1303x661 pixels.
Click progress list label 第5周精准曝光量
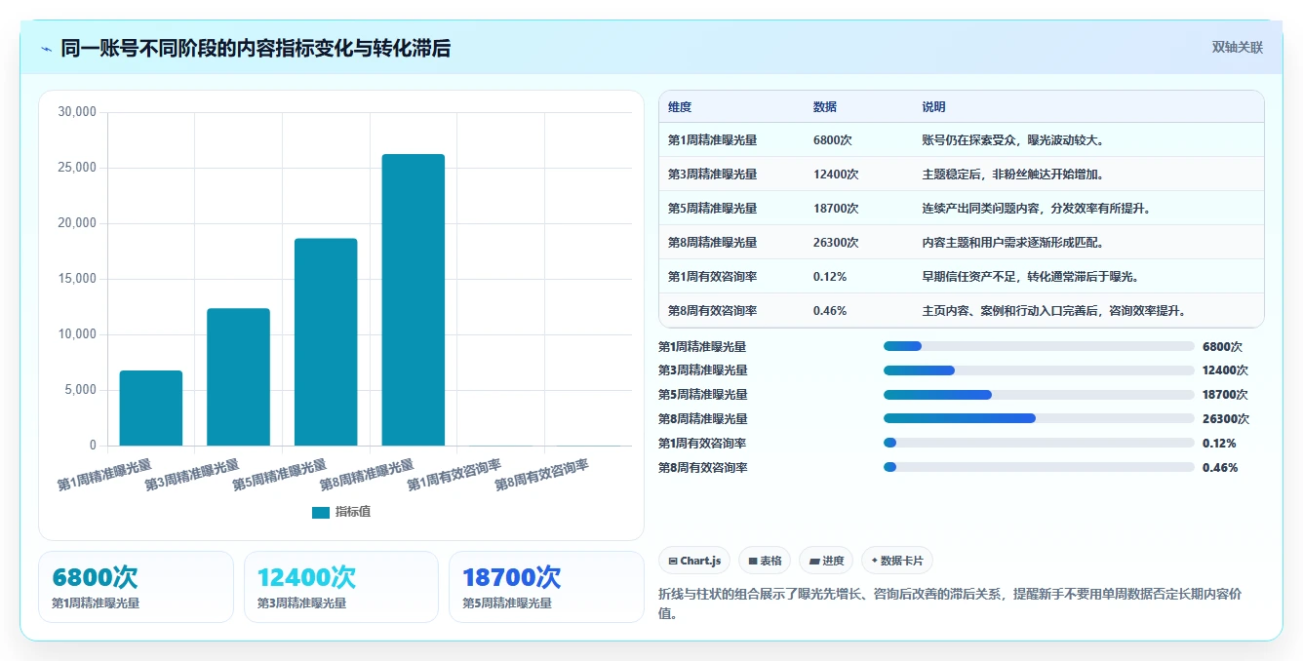pos(703,395)
